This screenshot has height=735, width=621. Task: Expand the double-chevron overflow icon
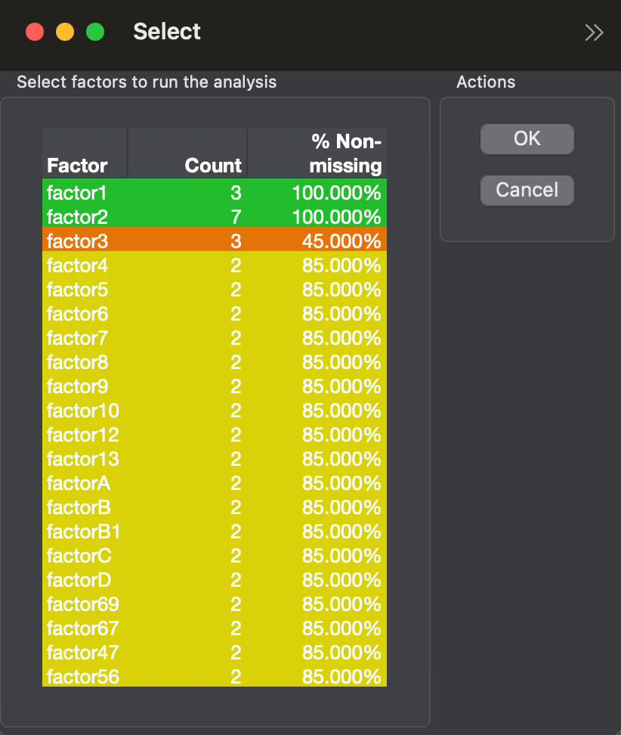594,32
